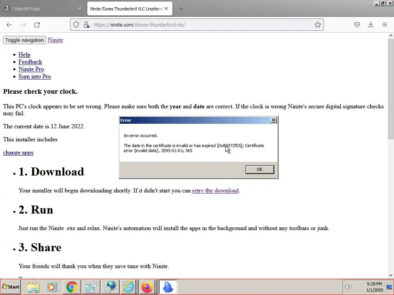Click the forward navigation arrow
The image size is (394, 295).
(x=23, y=25)
